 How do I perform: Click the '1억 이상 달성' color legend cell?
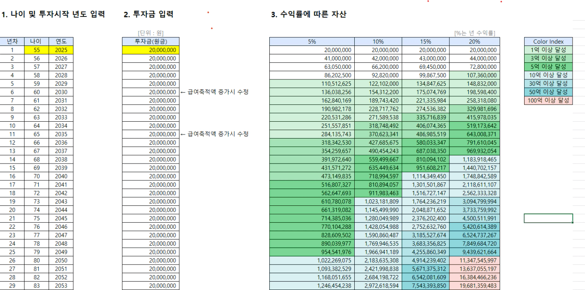tap(548, 50)
